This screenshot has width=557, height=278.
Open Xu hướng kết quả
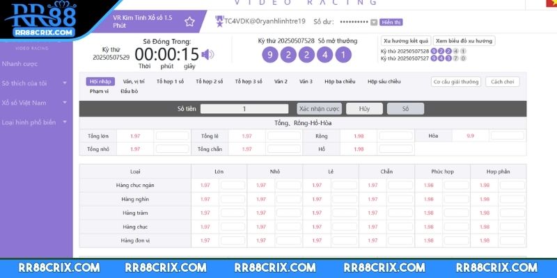406,41
